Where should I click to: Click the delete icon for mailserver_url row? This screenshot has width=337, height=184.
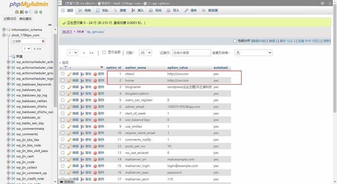95,159
